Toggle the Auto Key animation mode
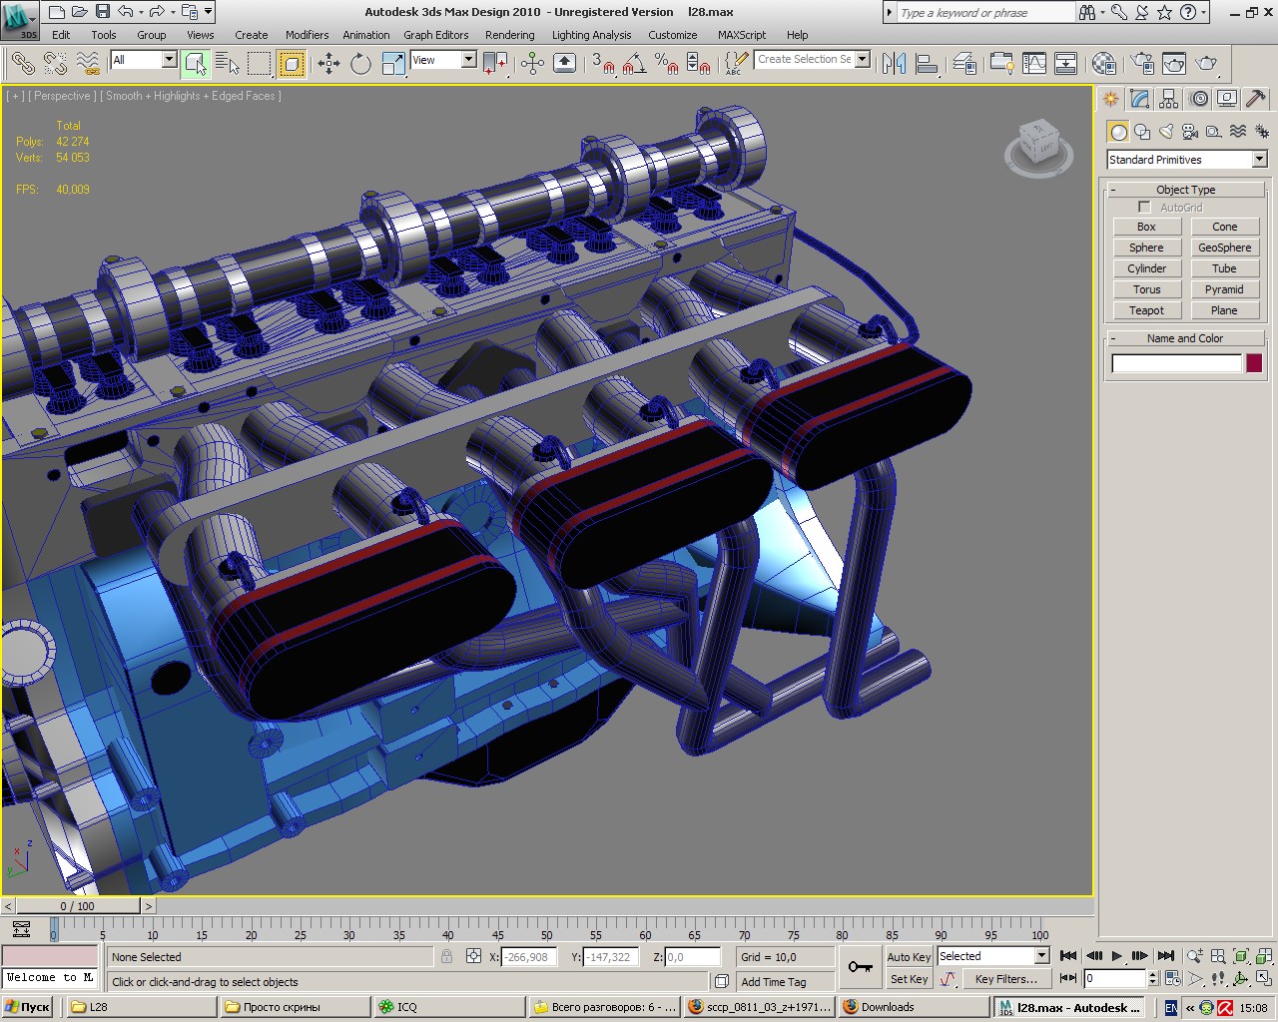 click(909, 956)
